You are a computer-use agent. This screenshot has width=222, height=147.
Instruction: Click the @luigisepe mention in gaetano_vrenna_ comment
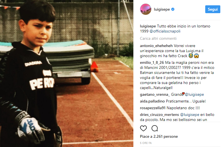pos(194,94)
